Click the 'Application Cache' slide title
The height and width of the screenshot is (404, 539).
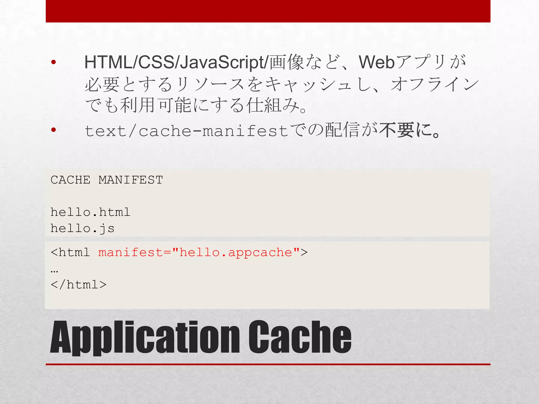[201, 338]
